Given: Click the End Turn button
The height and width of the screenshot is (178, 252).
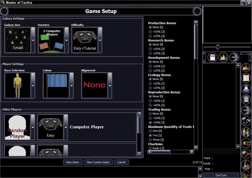Looking at the screenshot, I should (221, 175).
